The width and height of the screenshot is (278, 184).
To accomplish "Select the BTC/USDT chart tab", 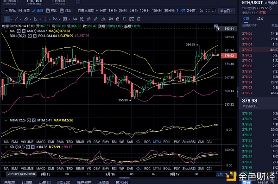I will [10, 2].
